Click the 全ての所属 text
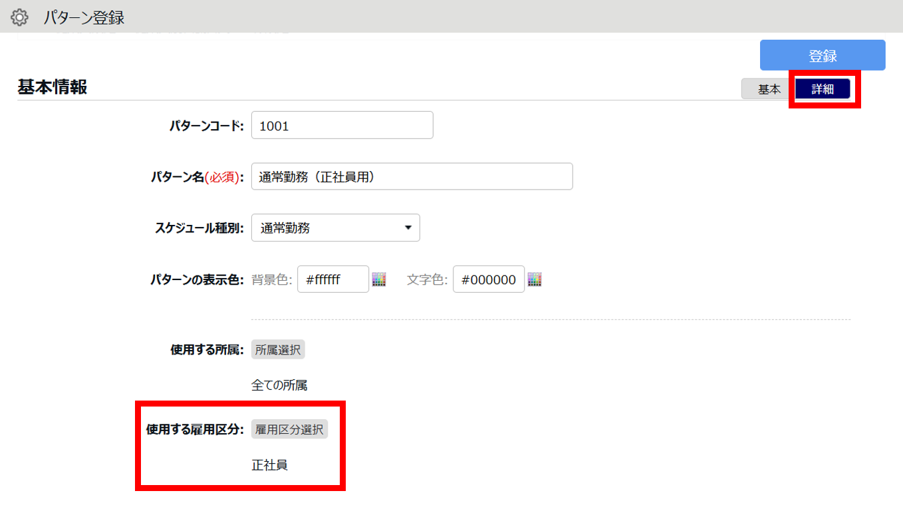 point(279,385)
